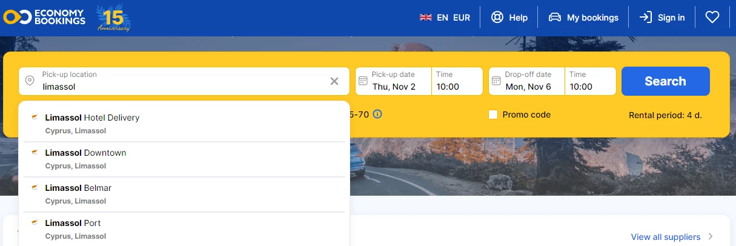Open the pick-up Time dropdown
This screenshot has width=736, height=246.
pyautogui.click(x=457, y=81)
